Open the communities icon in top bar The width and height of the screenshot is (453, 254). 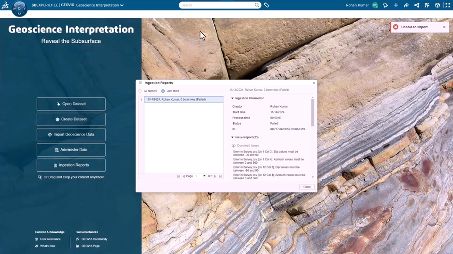point(427,5)
